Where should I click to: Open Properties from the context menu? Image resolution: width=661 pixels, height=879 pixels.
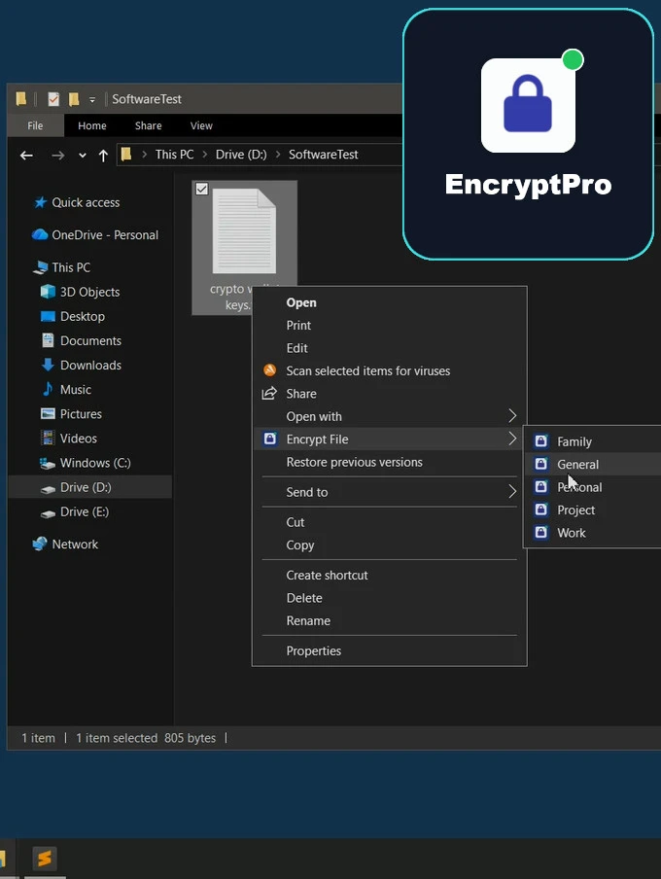[390, 650]
